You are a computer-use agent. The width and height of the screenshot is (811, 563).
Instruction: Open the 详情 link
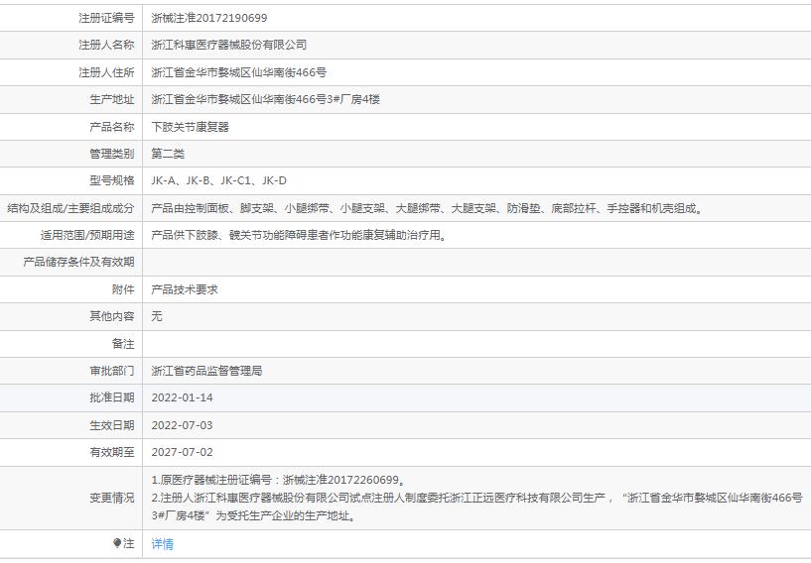(x=162, y=544)
